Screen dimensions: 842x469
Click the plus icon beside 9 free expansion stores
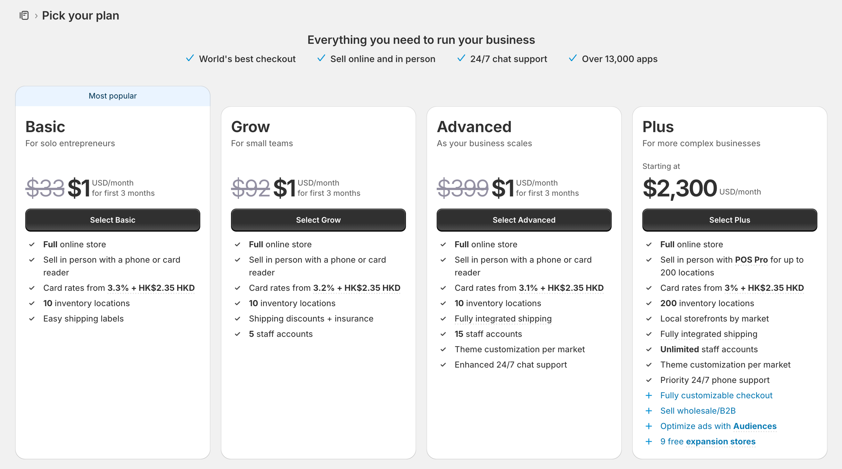point(649,441)
